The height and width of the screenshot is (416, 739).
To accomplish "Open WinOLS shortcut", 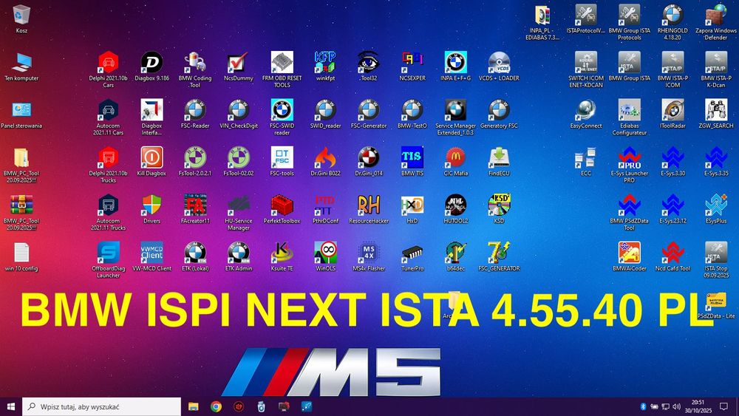I will tap(325, 253).
